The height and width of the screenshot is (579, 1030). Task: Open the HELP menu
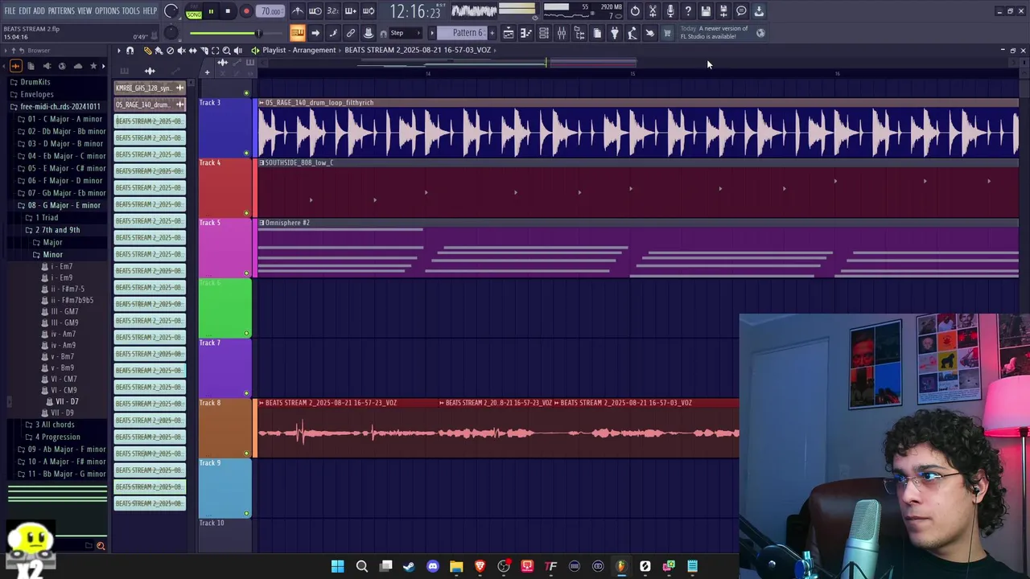click(150, 10)
